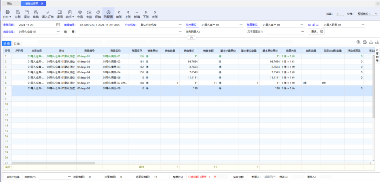Switch to the 汇总 summary tab

tap(17, 43)
